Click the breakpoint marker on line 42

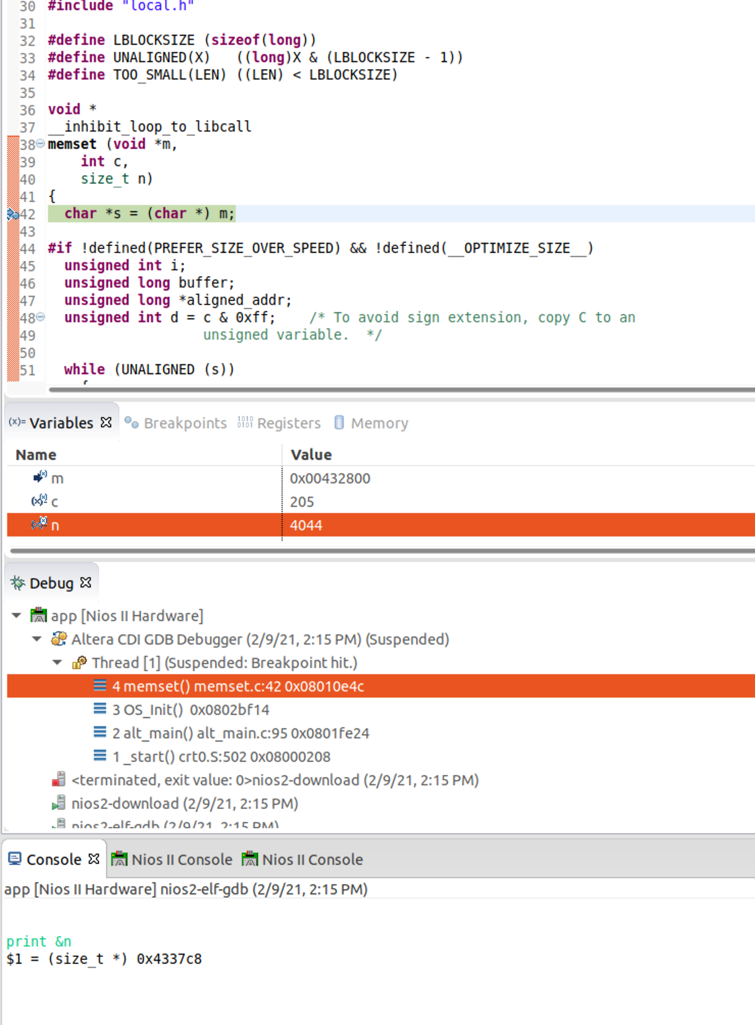pos(13,215)
